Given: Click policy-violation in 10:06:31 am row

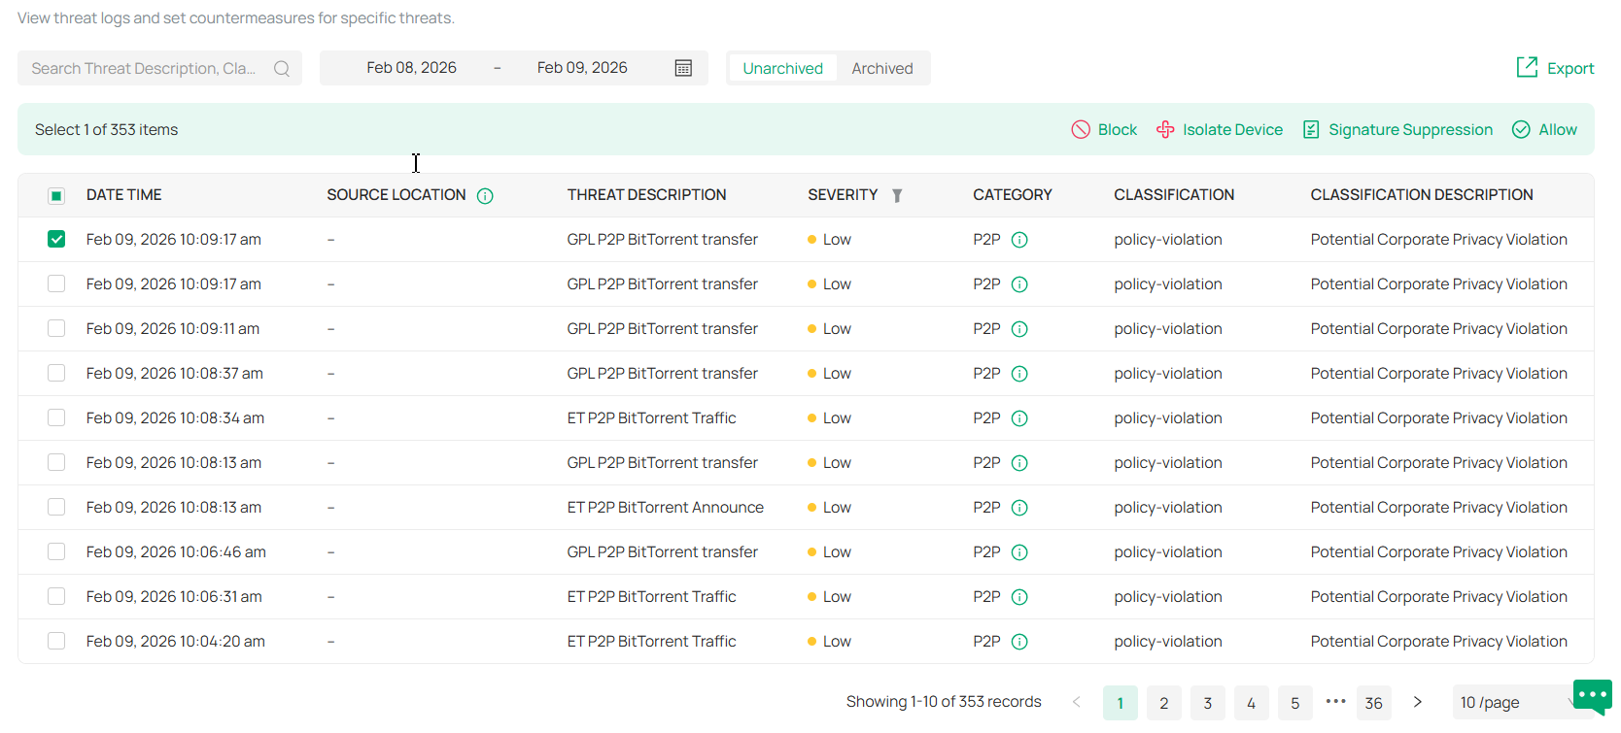Looking at the screenshot, I should tap(1168, 597).
